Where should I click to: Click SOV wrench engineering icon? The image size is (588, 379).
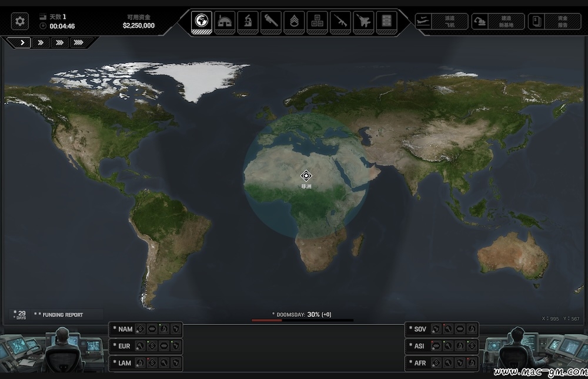pos(448,329)
